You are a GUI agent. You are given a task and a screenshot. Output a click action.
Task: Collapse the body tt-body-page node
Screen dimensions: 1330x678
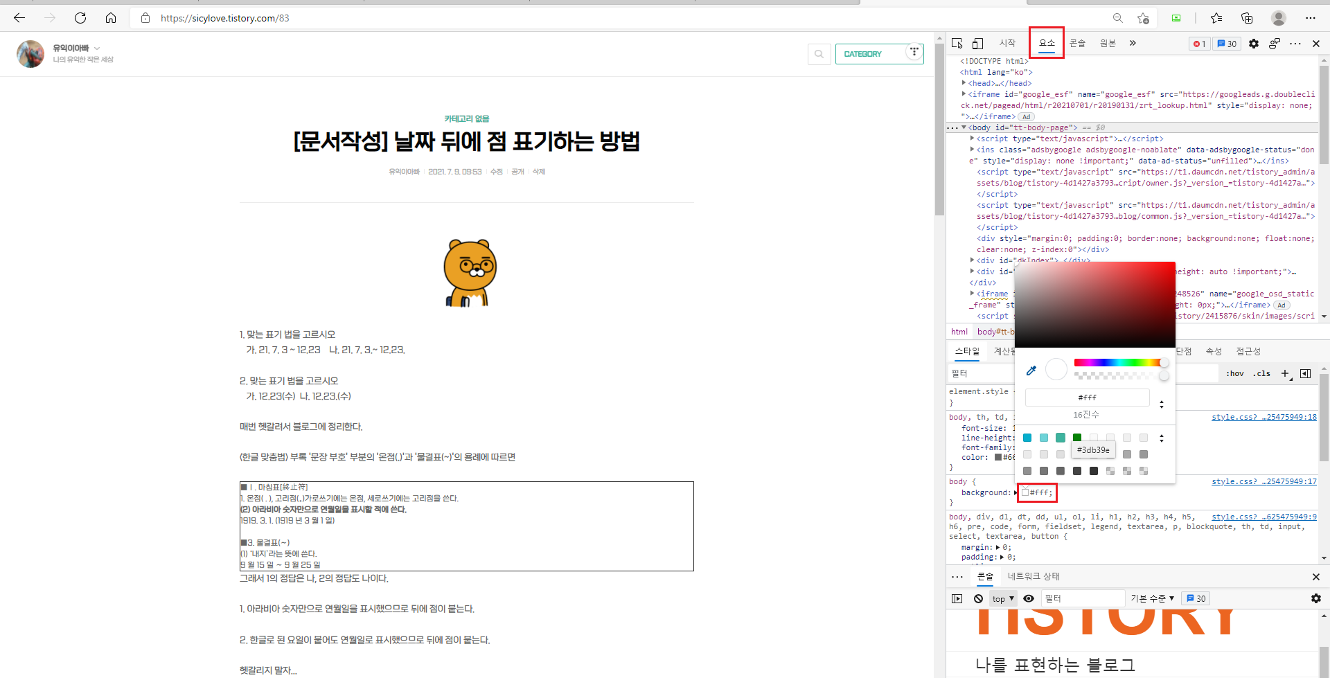tap(964, 127)
